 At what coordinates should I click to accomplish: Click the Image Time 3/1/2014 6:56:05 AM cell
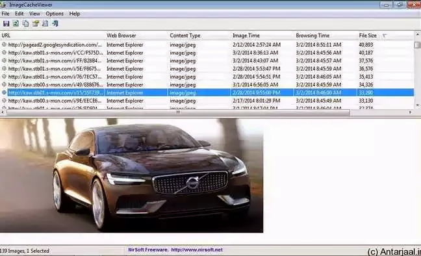[x=255, y=84]
